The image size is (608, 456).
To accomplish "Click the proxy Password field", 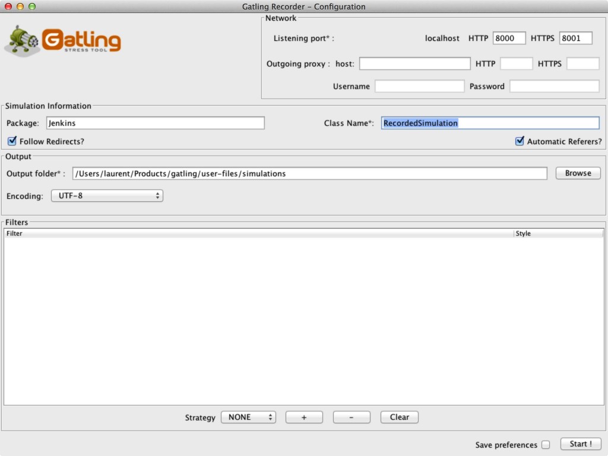I will coord(554,86).
